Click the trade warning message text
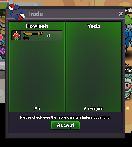 pos(65,117)
